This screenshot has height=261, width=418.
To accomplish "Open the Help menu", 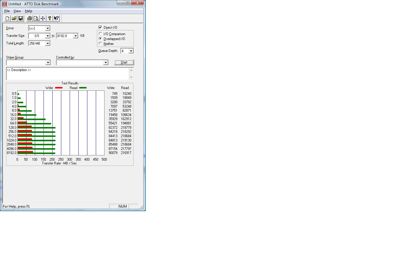I will click(x=28, y=11).
